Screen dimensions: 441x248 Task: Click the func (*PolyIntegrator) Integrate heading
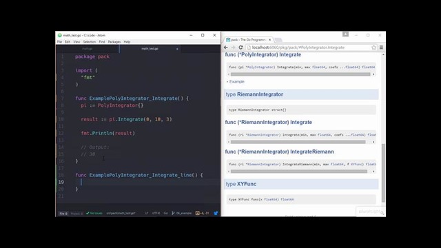tap(263, 54)
